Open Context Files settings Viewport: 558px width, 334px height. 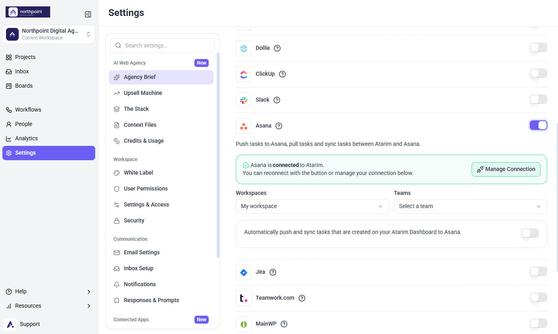(161, 125)
